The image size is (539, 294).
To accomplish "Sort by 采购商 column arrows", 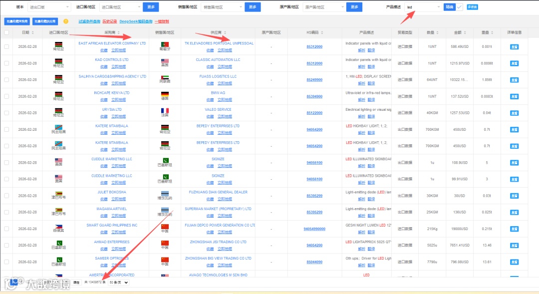I will click(x=119, y=32).
